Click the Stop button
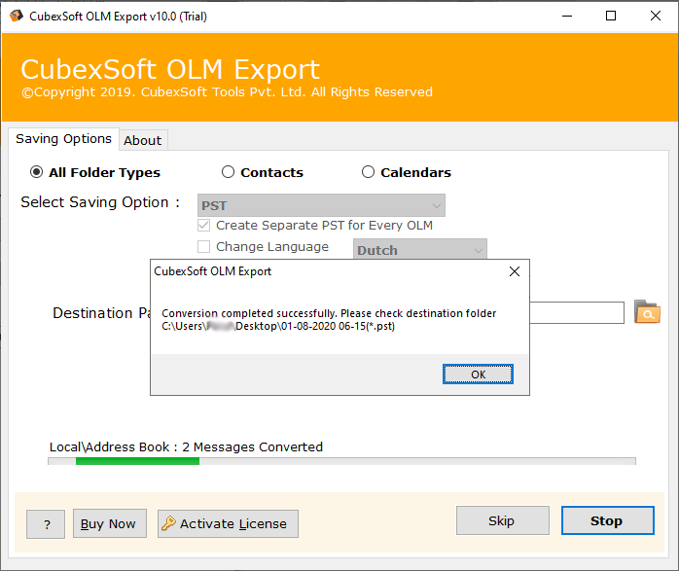Screen dimensions: 679x571 click(606, 520)
